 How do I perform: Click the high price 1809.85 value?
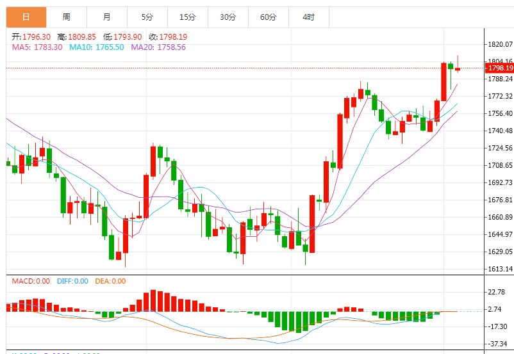82,37
